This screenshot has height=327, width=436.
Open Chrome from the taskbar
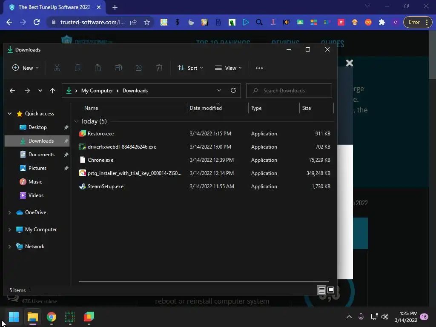52,317
